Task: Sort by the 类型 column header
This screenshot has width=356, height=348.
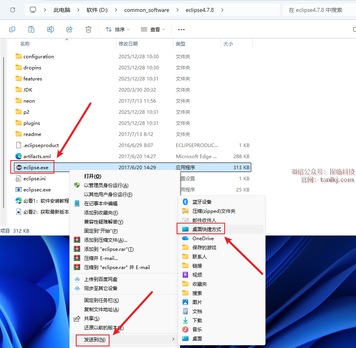Action: (181, 44)
